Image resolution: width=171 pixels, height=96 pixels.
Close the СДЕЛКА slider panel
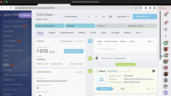pos(21,15)
